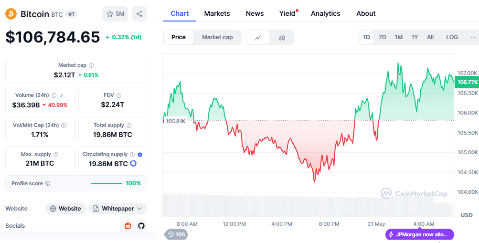Open the info icon beside Total supply
Viewport: 479px width, 243px height.
pyautogui.click(x=129, y=126)
